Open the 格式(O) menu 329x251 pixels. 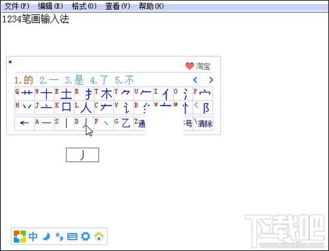(84, 6)
